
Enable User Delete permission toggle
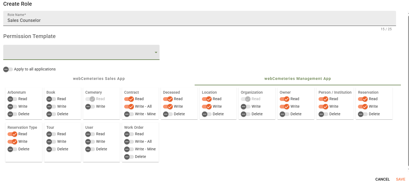click(90, 149)
